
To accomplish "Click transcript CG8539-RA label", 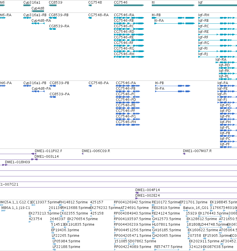I will coord(59,26).
